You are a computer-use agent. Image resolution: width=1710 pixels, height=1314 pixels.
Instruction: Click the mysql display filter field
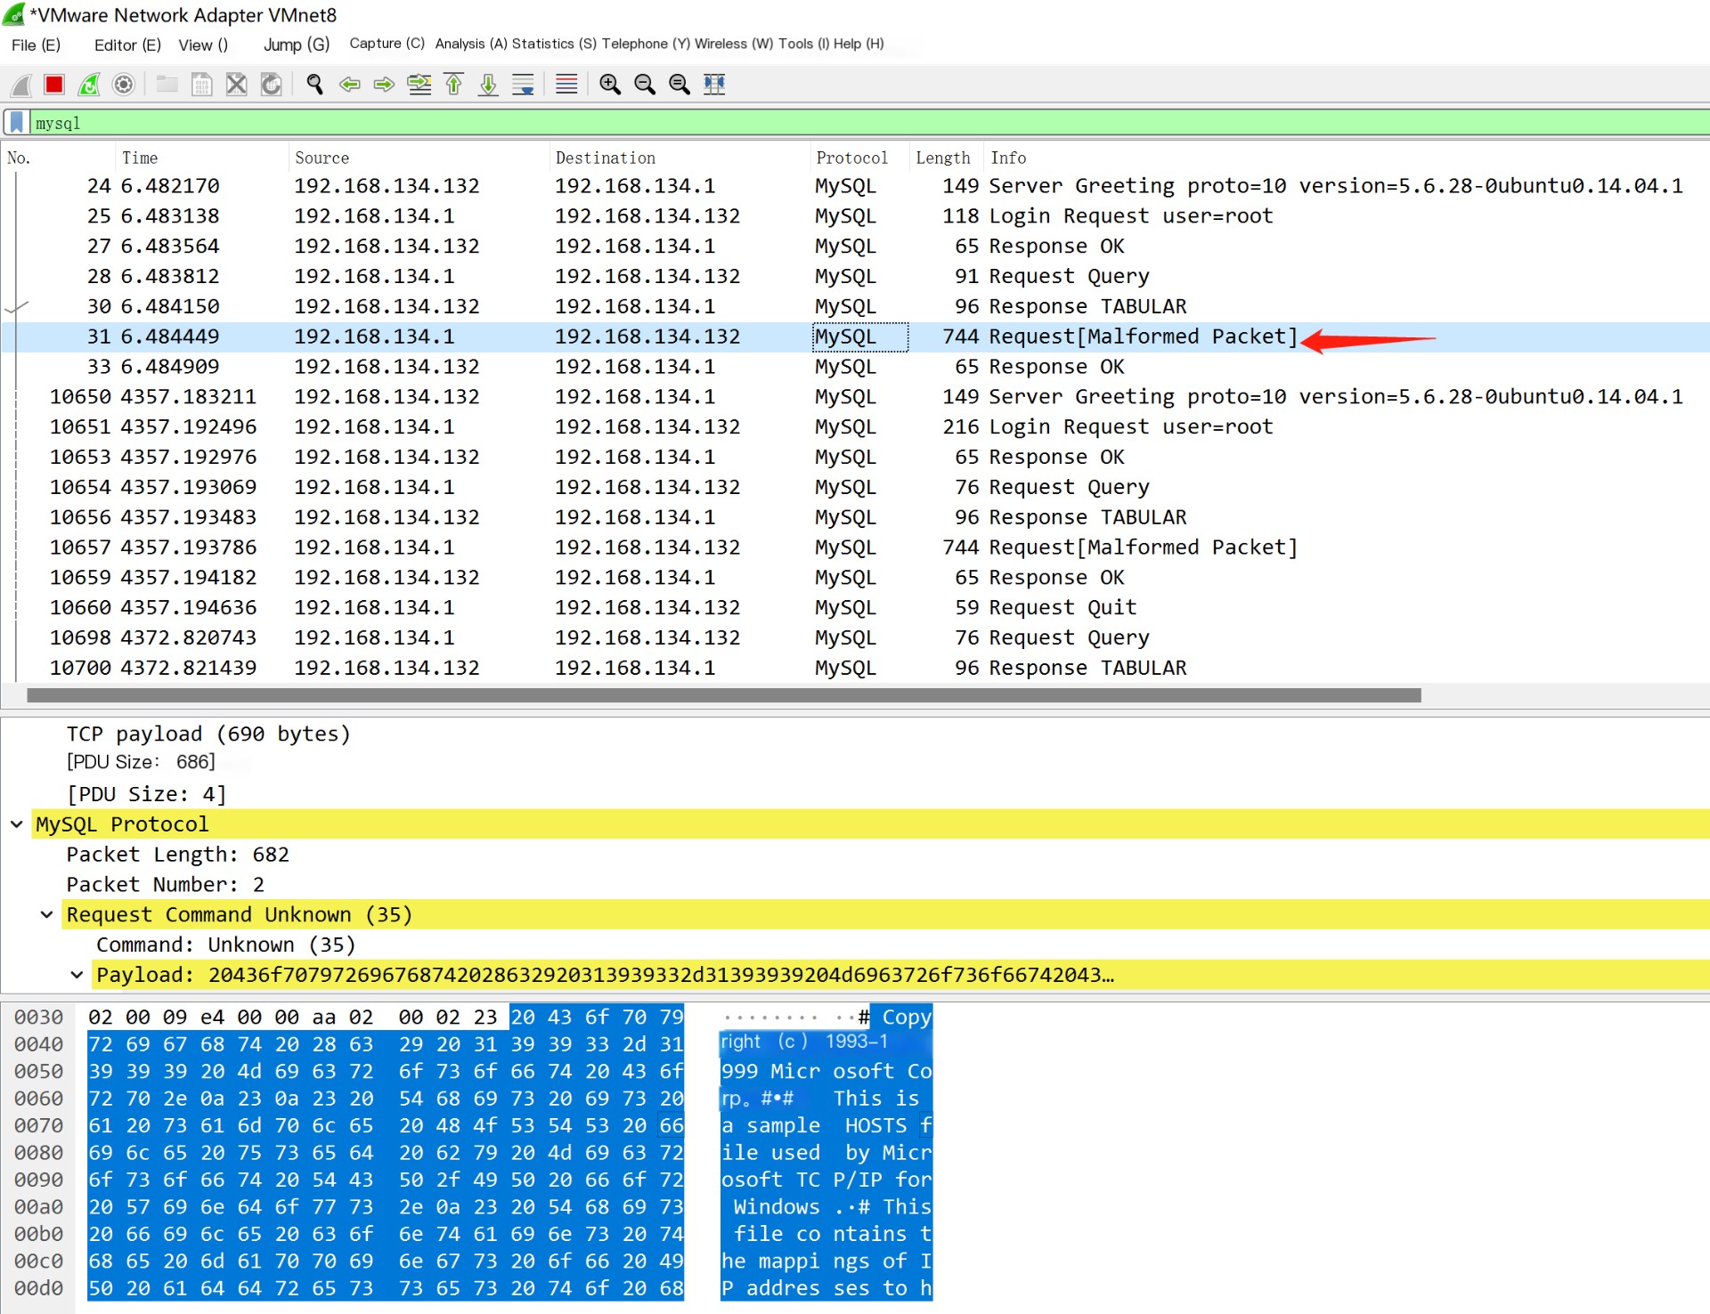868,123
